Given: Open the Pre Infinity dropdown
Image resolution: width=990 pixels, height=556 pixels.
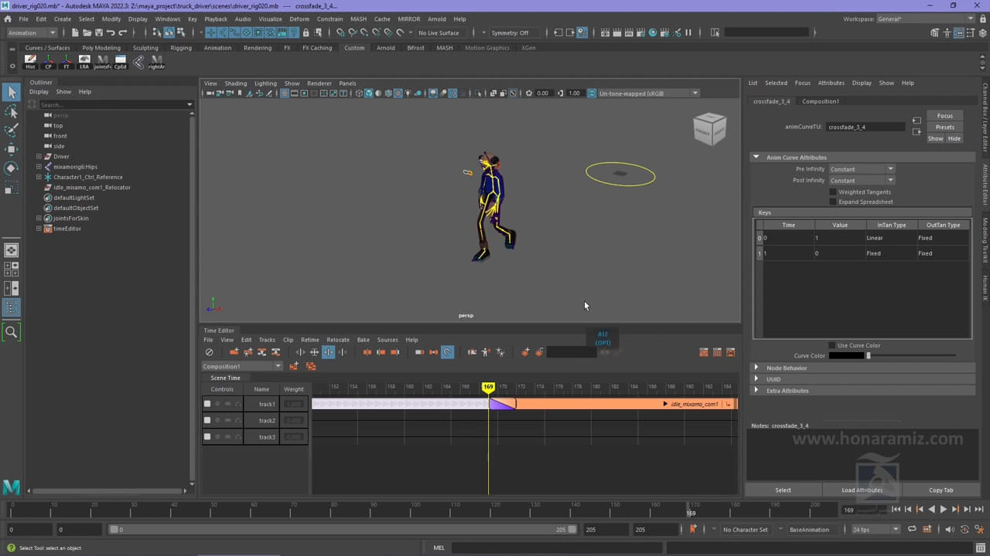Looking at the screenshot, I should pyautogui.click(x=862, y=169).
